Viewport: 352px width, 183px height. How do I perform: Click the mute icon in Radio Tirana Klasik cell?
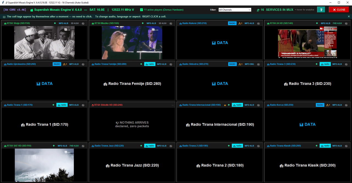pyautogui.click(x=346, y=146)
